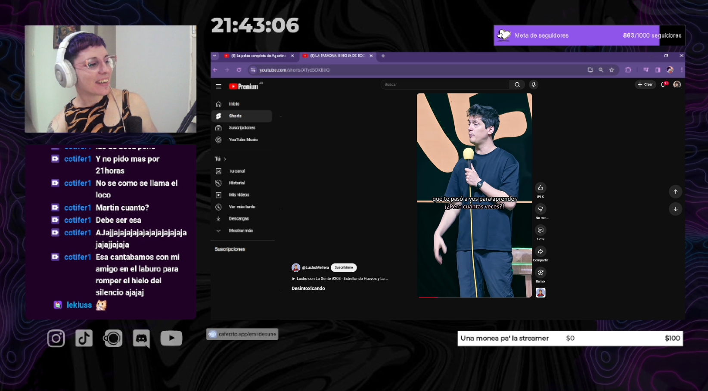Click the Buscar search field

445,84
